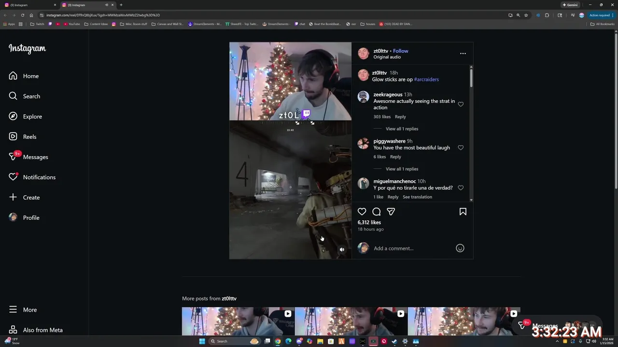Like miguelmanchenoc's comment

pos(461,187)
